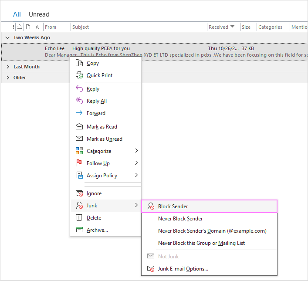Click the open envelope Mark as Read icon
This screenshot has width=308, height=281.
click(79, 126)
